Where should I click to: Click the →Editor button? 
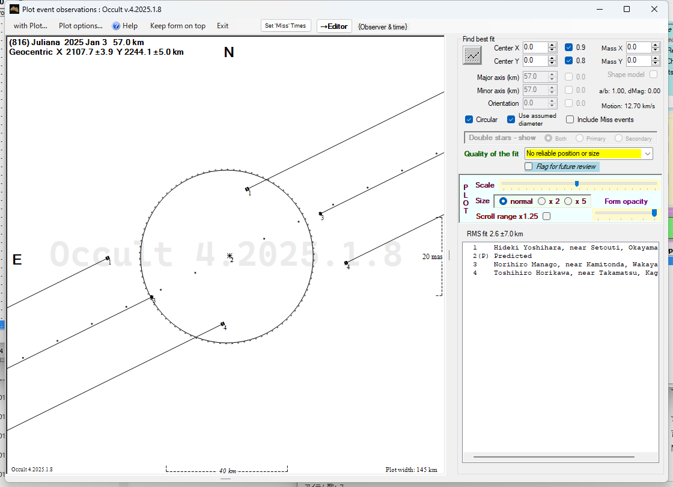[x=333, y=26]
